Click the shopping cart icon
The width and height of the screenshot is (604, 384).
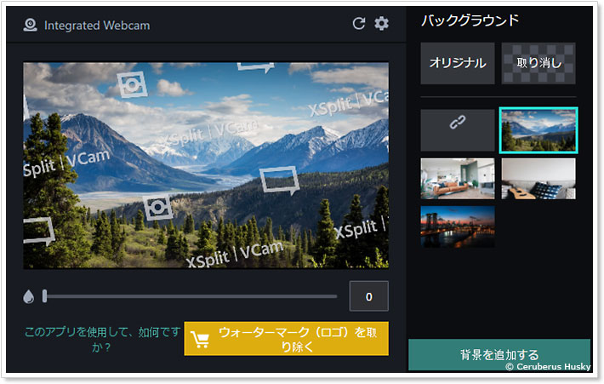click(200, 340)
